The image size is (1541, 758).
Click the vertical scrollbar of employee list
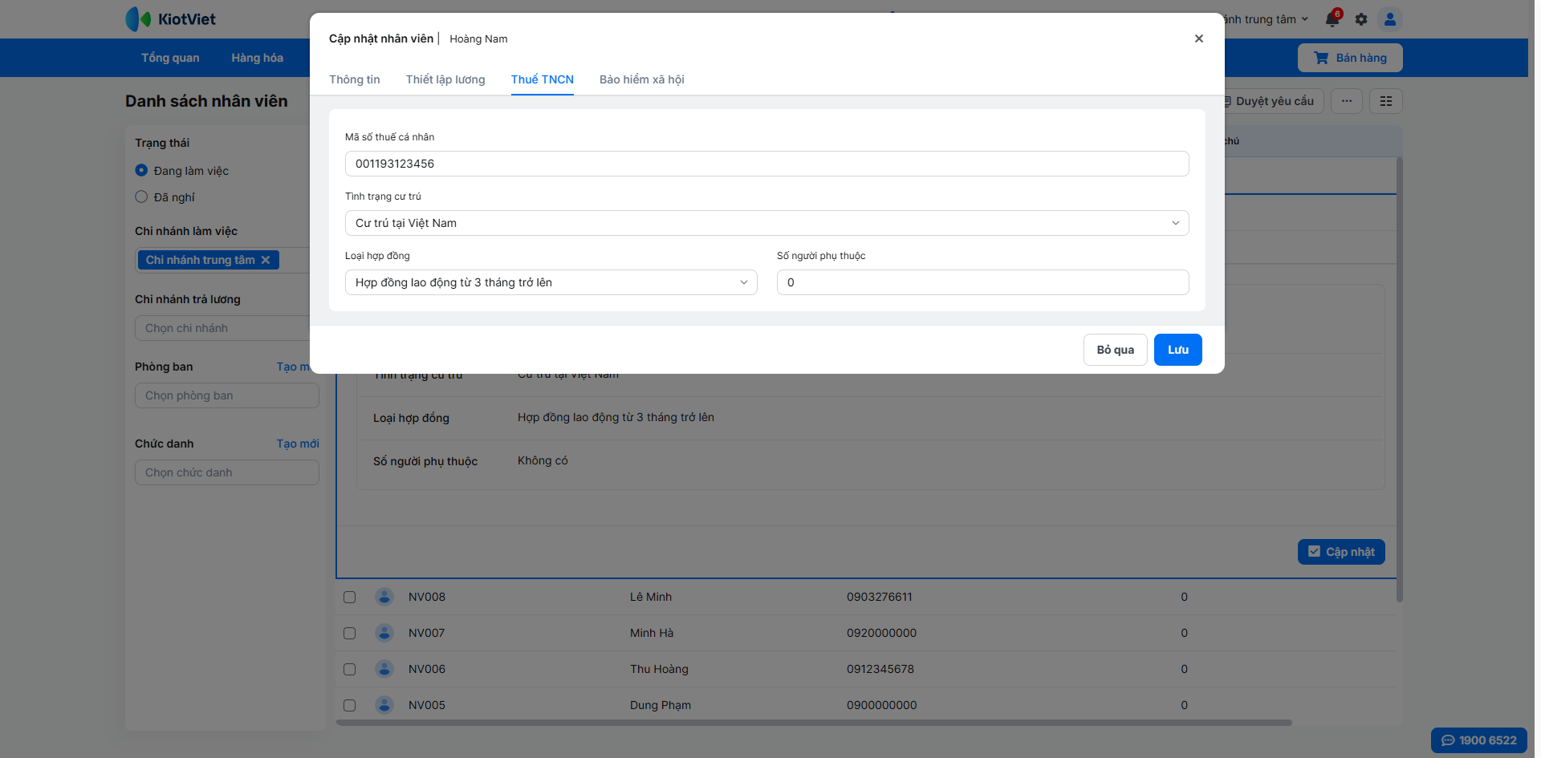[1400, 379]
